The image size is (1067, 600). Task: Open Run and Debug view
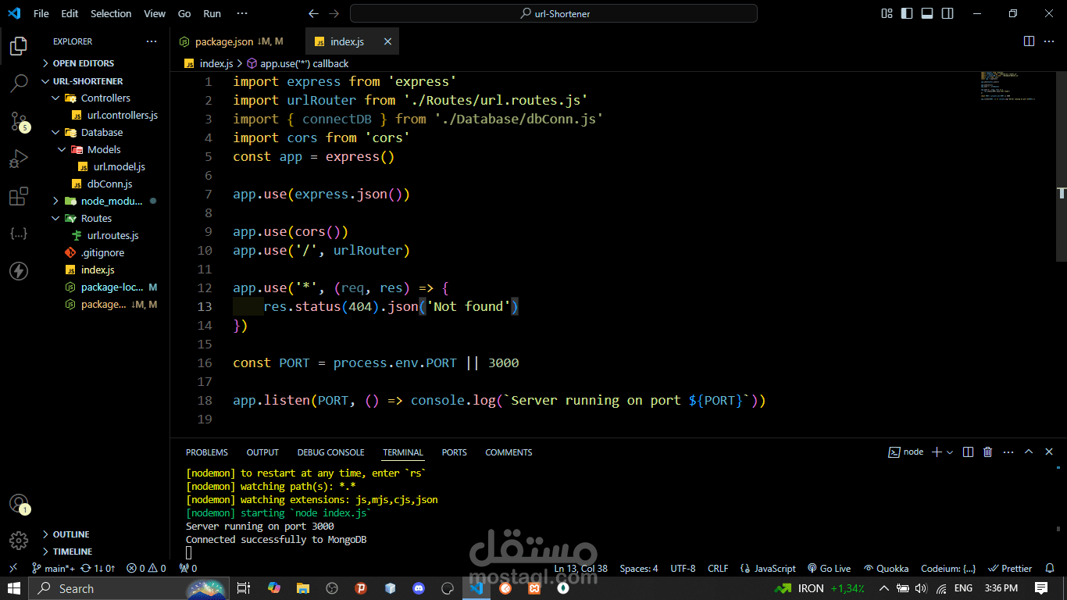coord(19,159)
